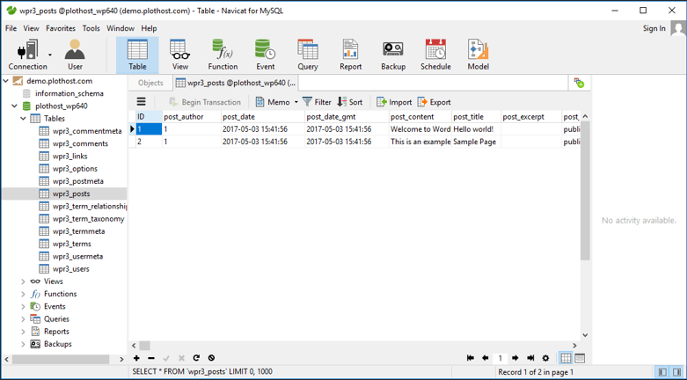Screen dimensions: 687x380
Task: Refresh the table data
Action: (196, 358)
